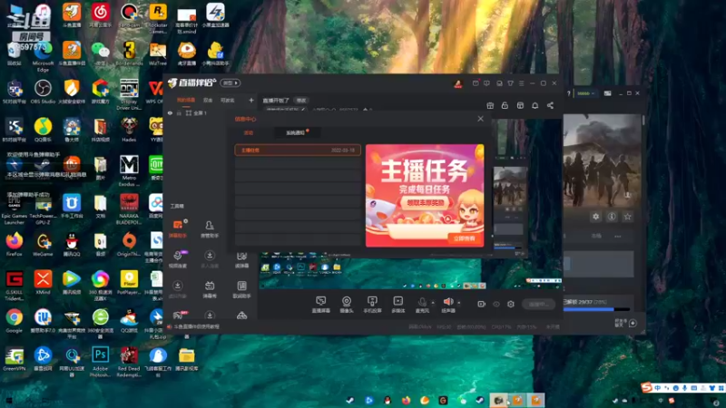Open the 弹幕助手 tool
This screenshot has width=726, height=408.
coord(177,229)
